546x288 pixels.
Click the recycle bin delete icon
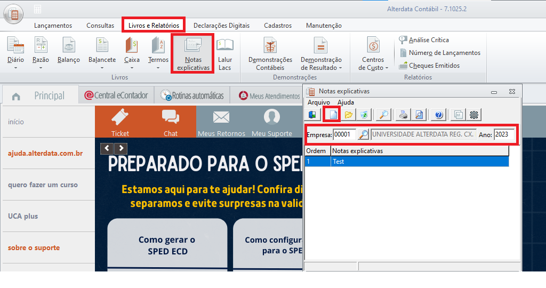point(364,115)
